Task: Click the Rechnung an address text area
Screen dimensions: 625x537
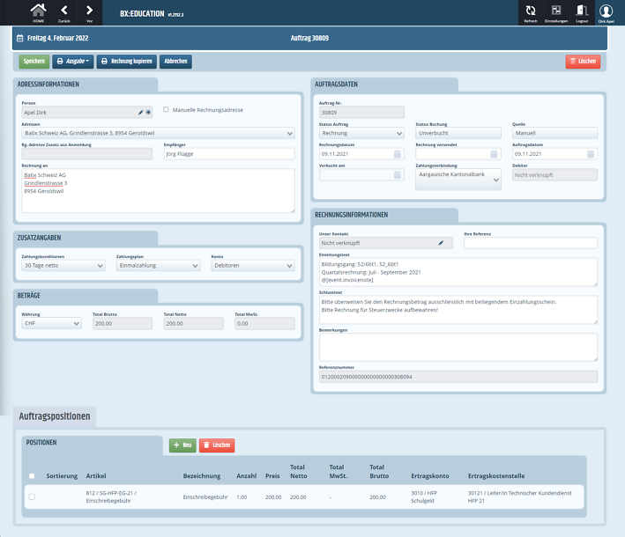Action: [159, 191]
